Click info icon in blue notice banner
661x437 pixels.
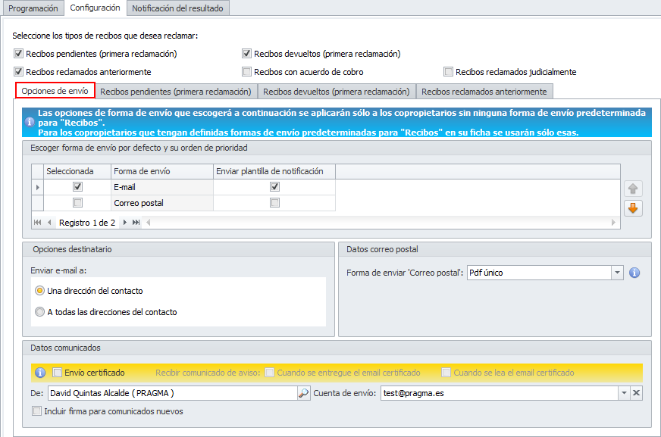tap(30, 123)
